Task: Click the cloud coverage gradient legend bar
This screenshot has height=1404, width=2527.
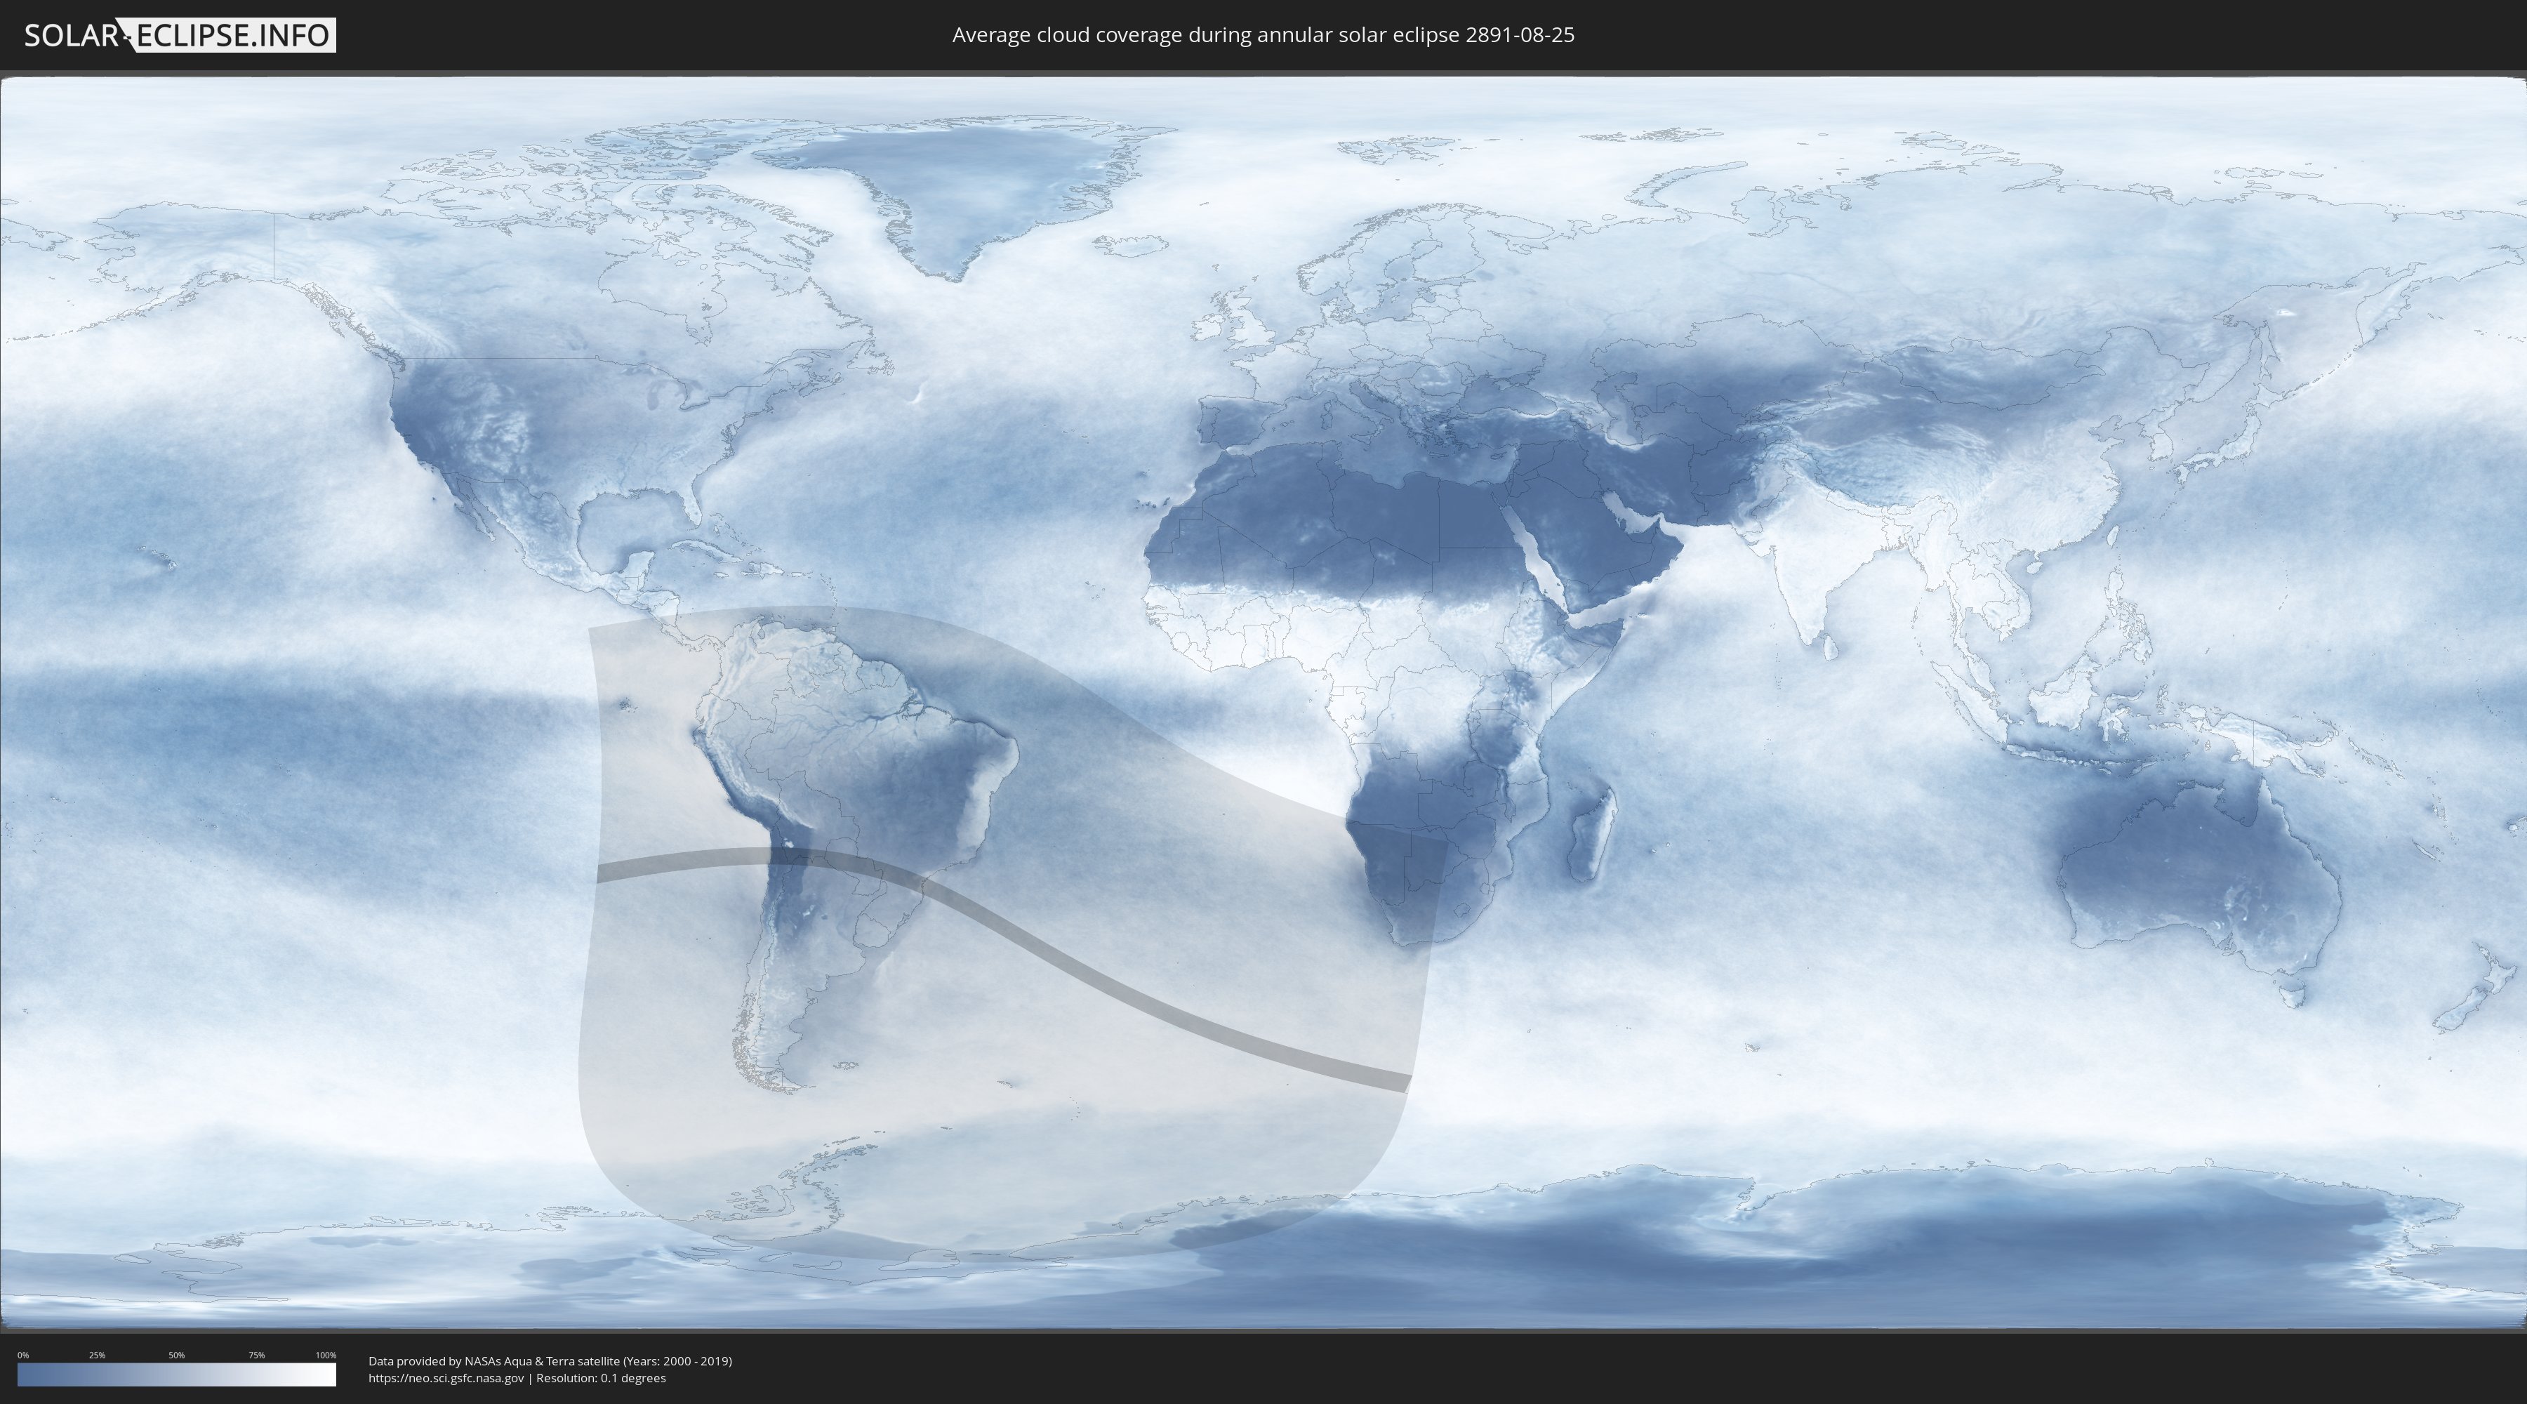Action: (x=177, y=1375)
